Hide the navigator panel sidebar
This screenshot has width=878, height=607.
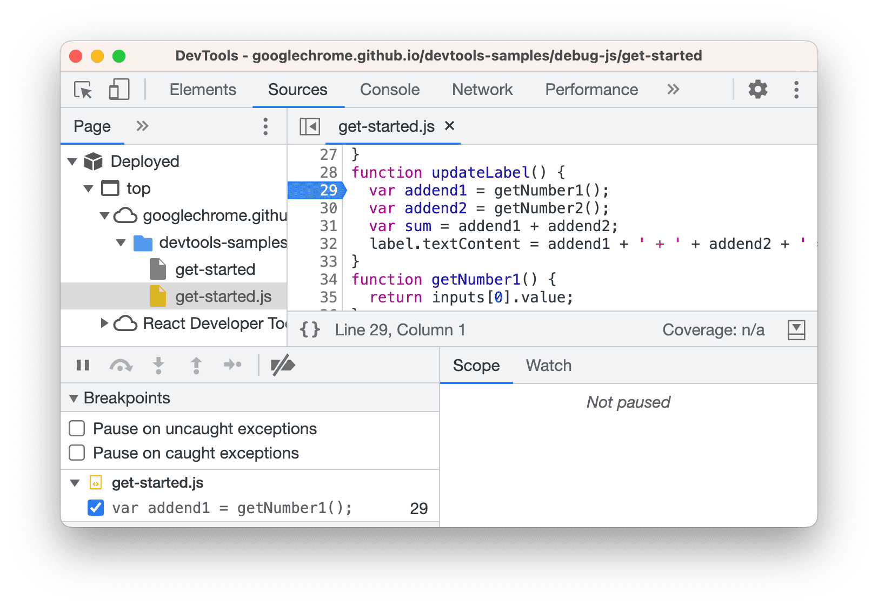pos(309,126)
